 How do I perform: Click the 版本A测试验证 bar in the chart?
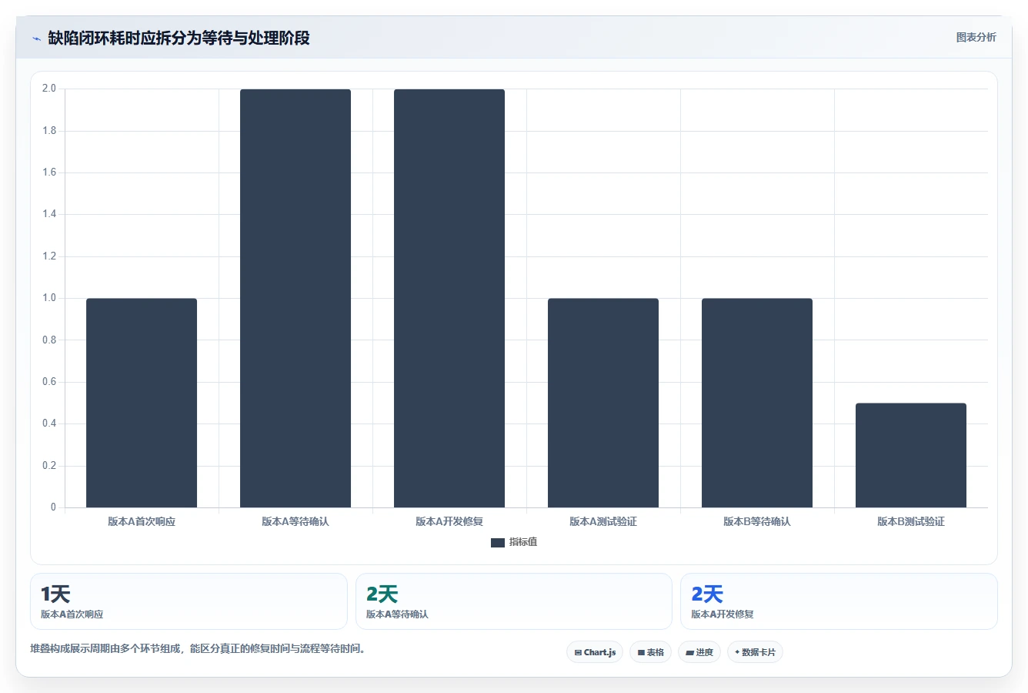point(603,403)
